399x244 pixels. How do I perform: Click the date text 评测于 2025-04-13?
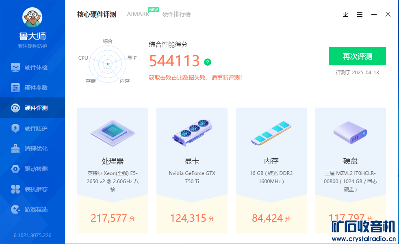click(x=357, y=72)
